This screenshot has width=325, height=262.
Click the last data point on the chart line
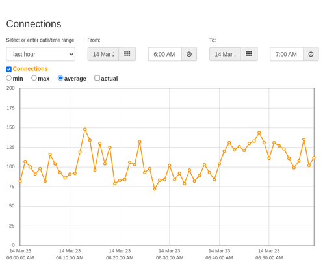click(314, 157)
